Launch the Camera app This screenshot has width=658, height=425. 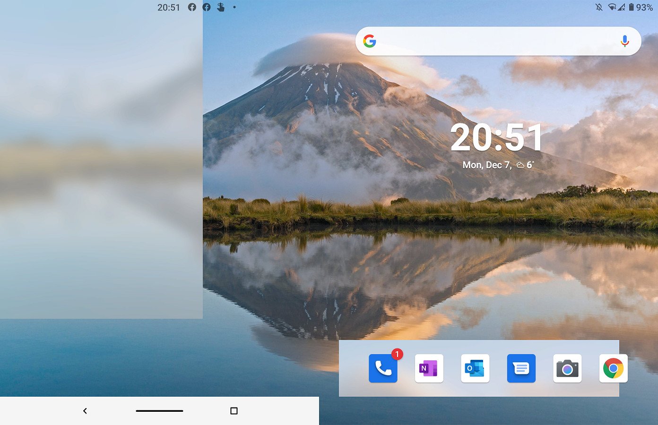(567, 368)
